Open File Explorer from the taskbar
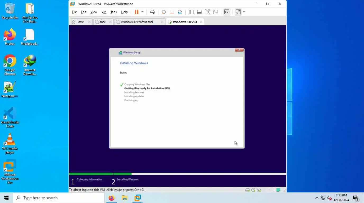Viewport: 364px width, 203px height. pos(125,198)
